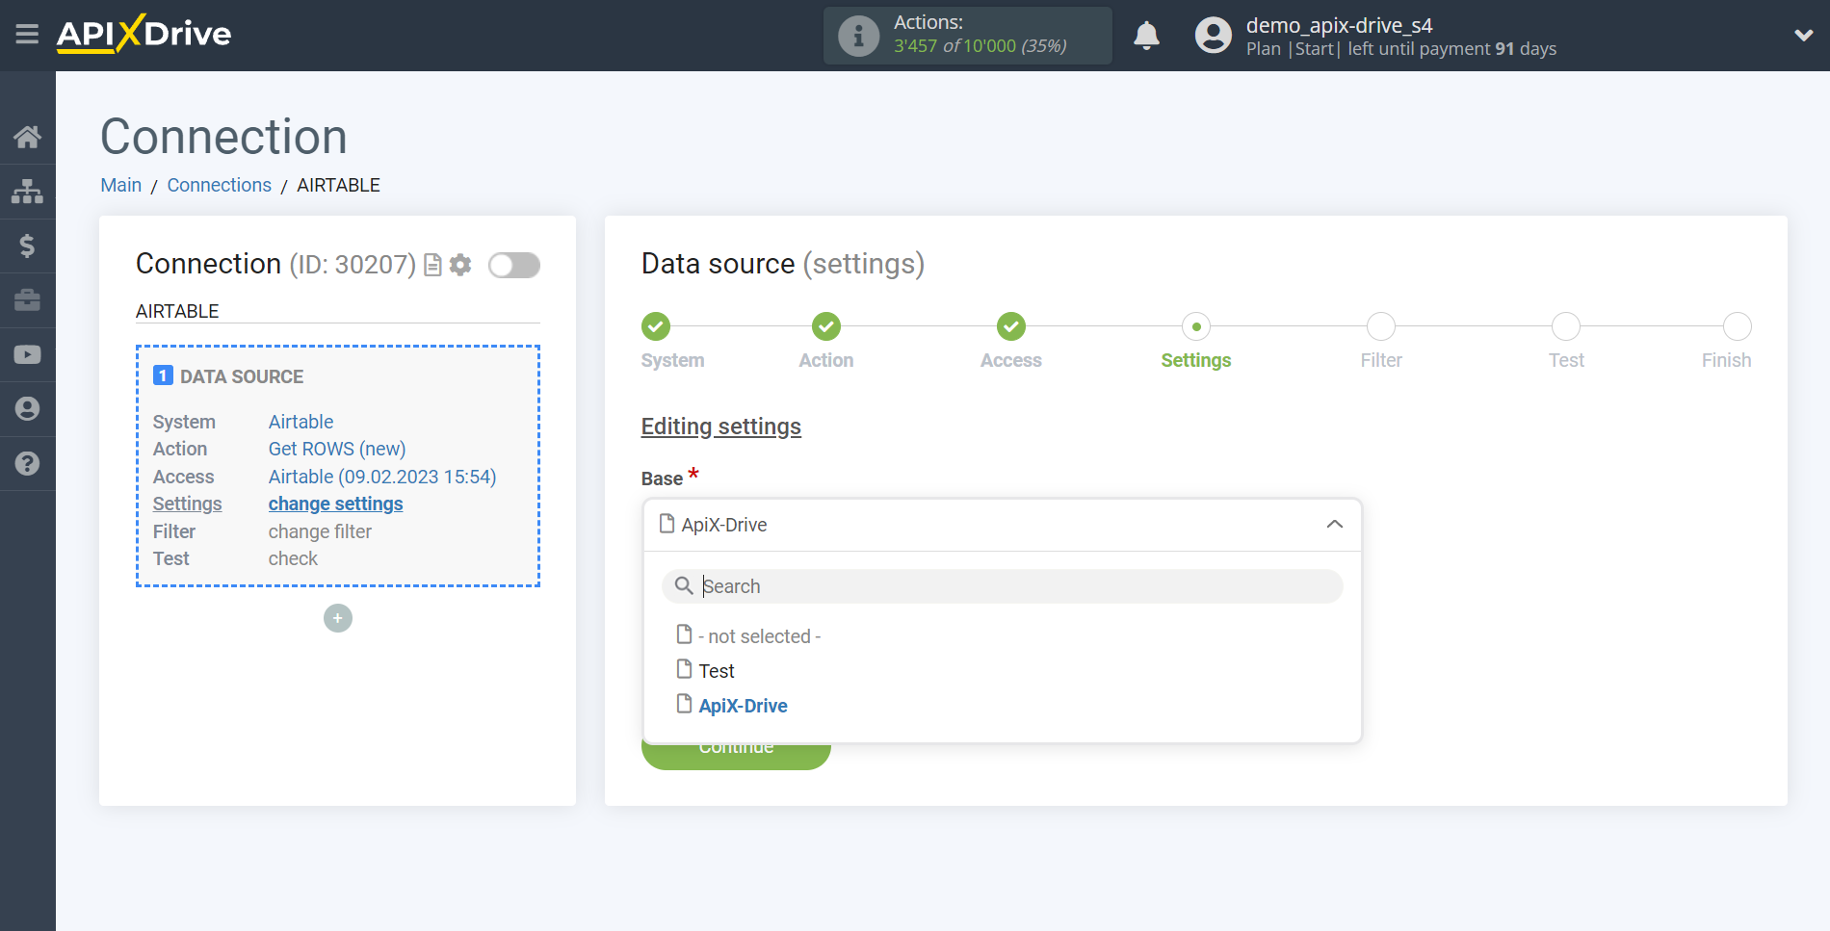
Task: Click the Airtable system link
Action: 301,422
